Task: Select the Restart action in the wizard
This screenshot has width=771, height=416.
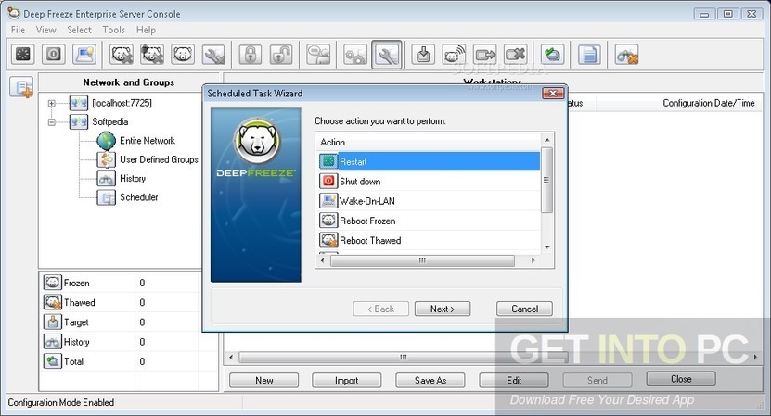Action: click(x=429, y=161)
